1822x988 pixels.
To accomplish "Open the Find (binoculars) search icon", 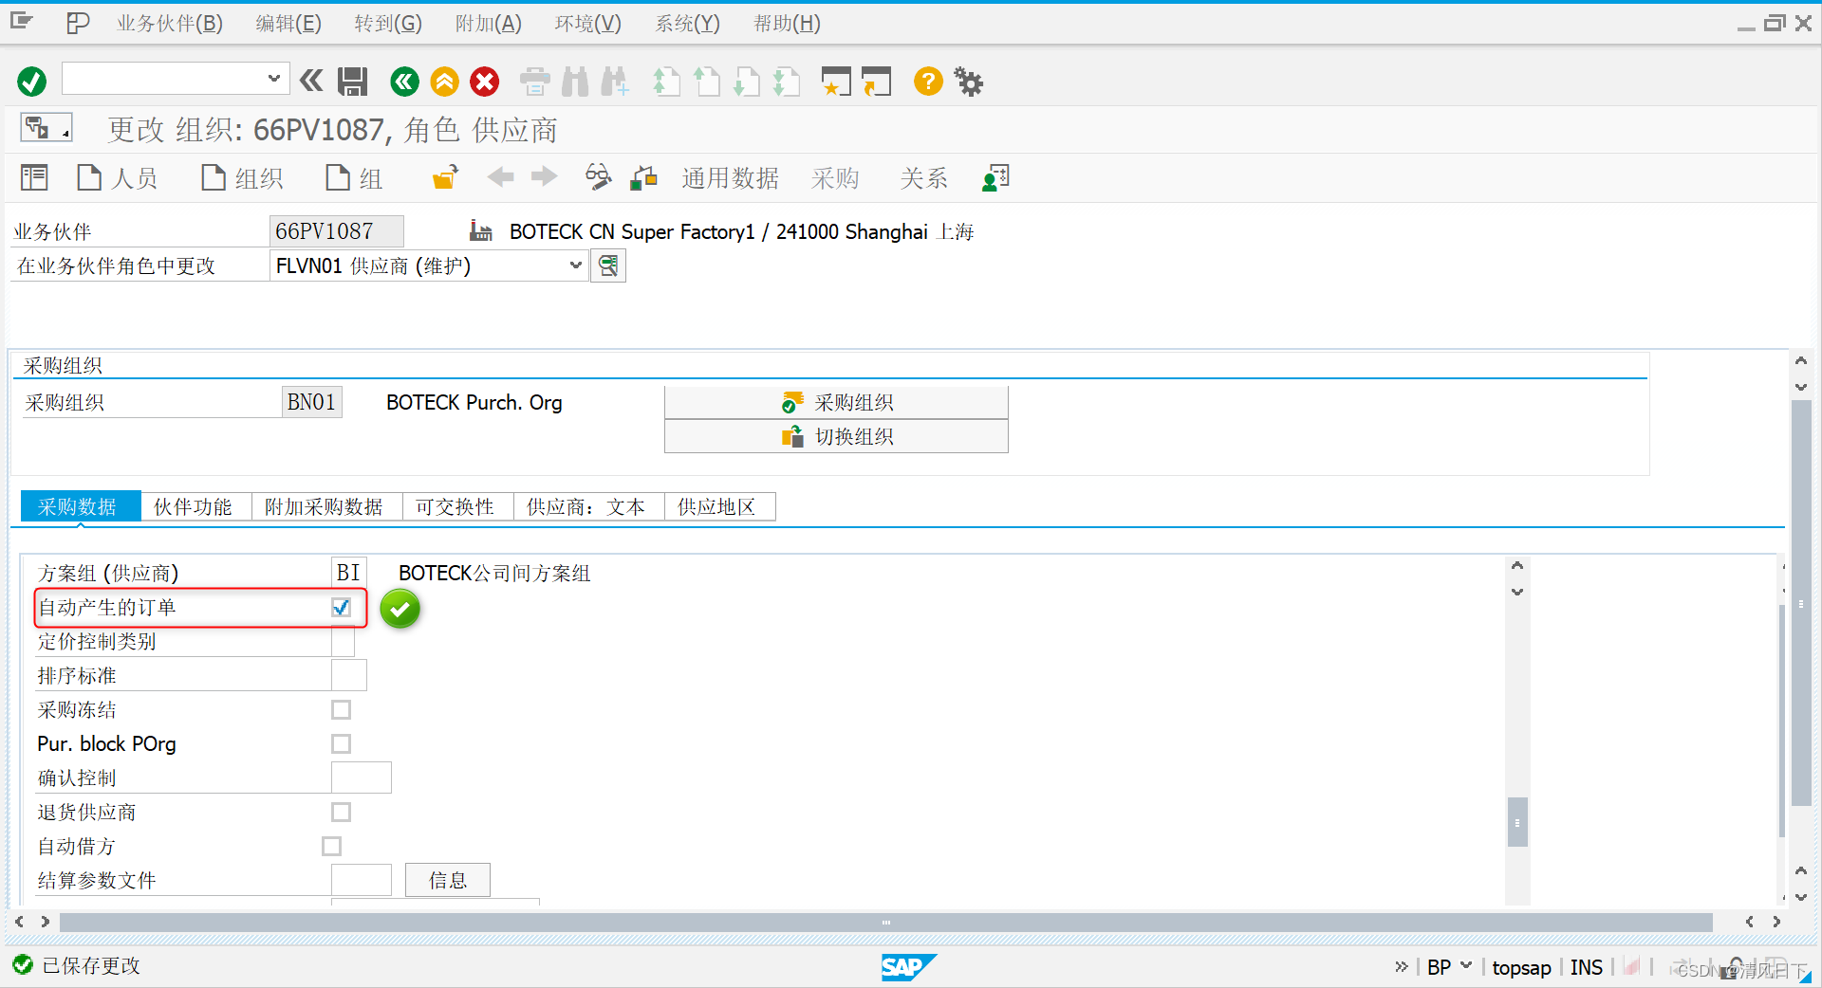I will pos(574,82).
